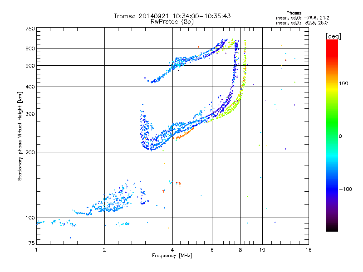Screen dimensions: 363x272
Task: Click the y-axis tick label '750'
Action: pos(30,29)
